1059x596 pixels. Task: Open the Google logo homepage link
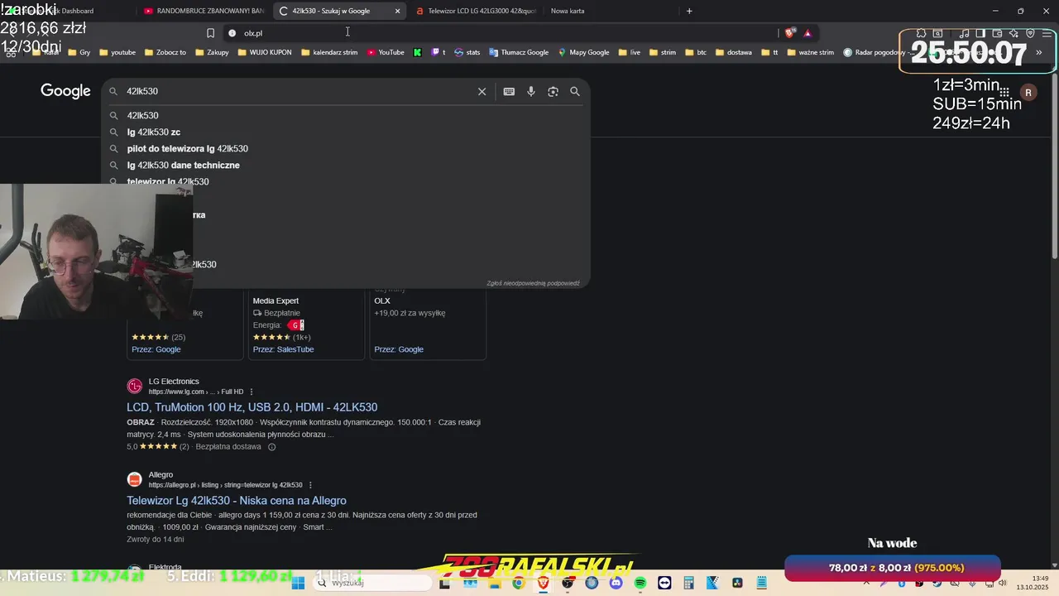tap(65, 91)
